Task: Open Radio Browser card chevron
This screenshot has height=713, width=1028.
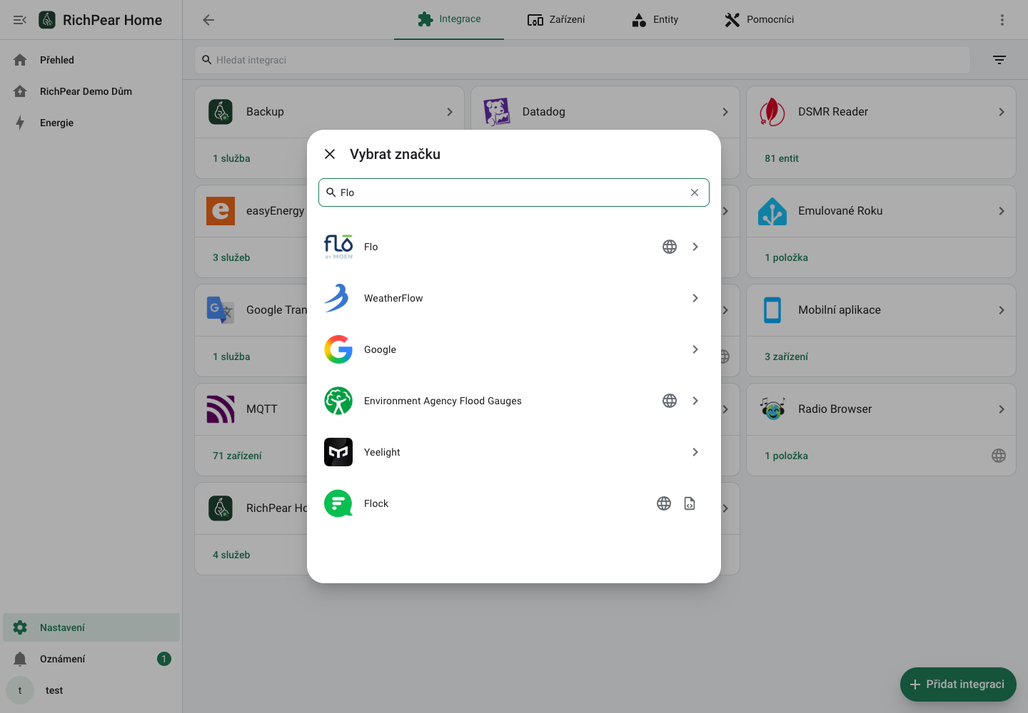Action: click(x=1002, y=409)
